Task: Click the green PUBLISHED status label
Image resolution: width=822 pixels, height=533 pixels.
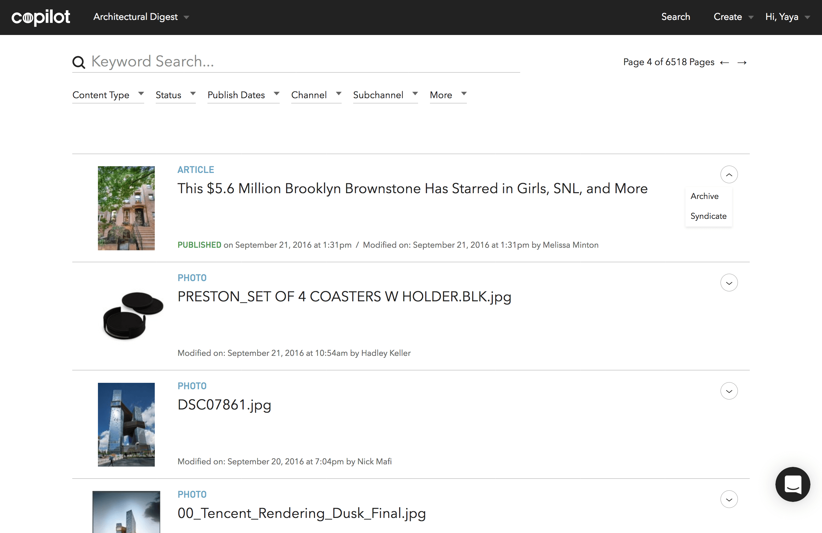Action: (x=199, y=245)
